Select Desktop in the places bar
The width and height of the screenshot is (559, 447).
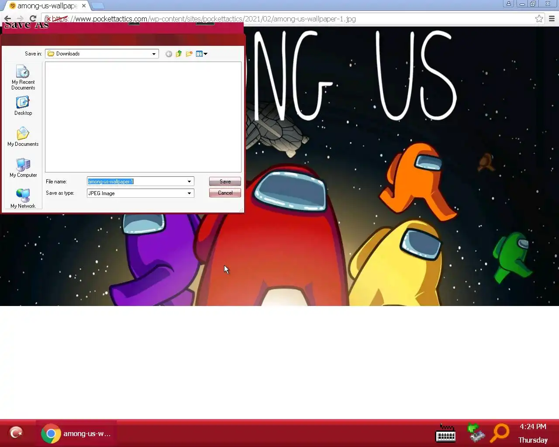click(23, 106)
